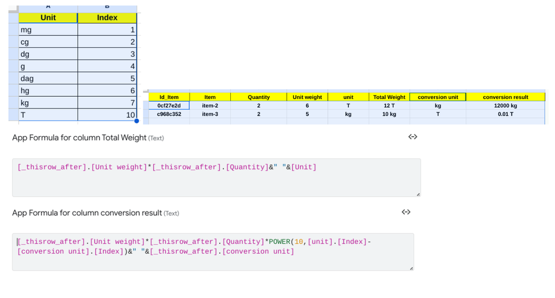This screenshot has height=298, width=555.
Task: Grab the Total Weight formula box resize handle
Action: pyautogui.click(x=418, y=194)
